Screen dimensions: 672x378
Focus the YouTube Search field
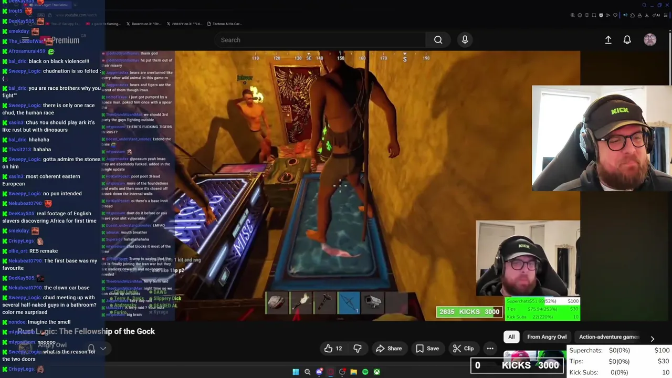[x=319, y=40]
